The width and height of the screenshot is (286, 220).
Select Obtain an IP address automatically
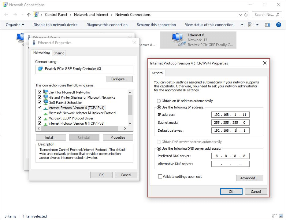[159, 101]
